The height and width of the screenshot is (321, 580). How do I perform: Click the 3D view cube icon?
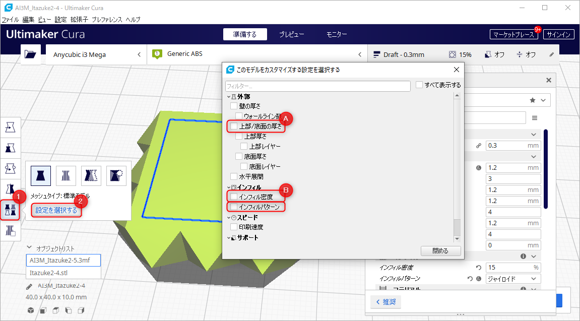point(31,310)
